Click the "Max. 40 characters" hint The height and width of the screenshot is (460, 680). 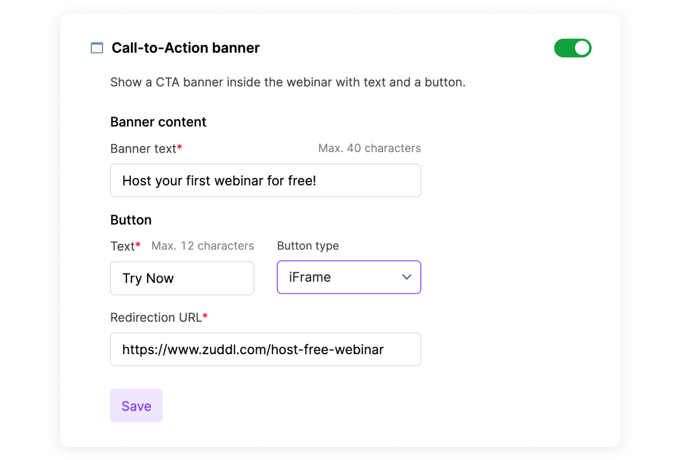tap(369, 148)
